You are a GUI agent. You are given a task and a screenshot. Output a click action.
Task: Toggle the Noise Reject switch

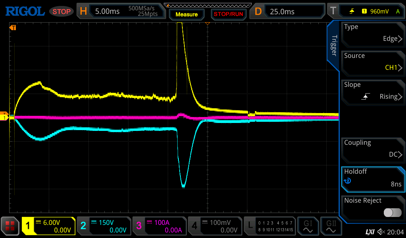coord(392,213)
